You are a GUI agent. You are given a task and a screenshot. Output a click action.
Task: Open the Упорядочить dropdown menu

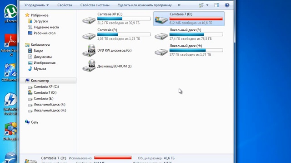[36, 5]
